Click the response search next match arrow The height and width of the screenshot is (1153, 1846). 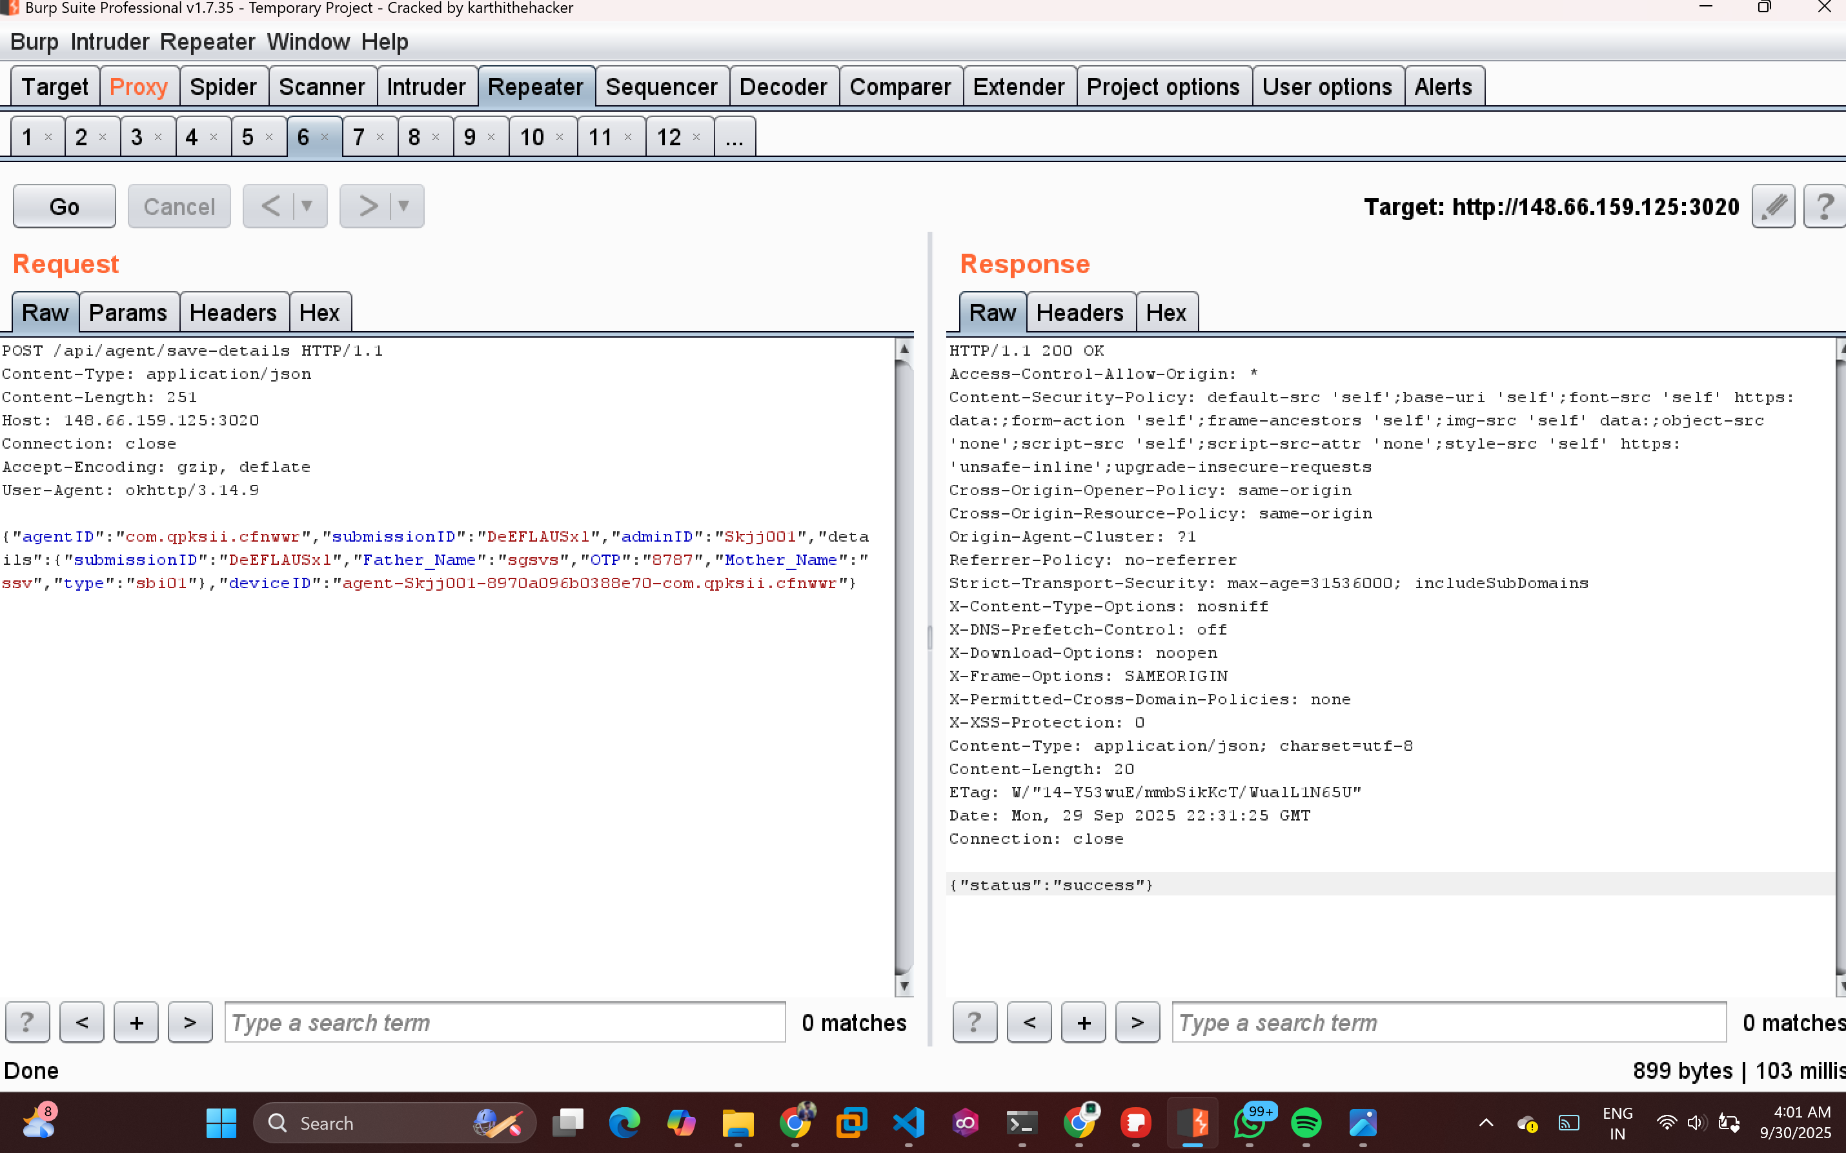click(x=1137, y=1022)
